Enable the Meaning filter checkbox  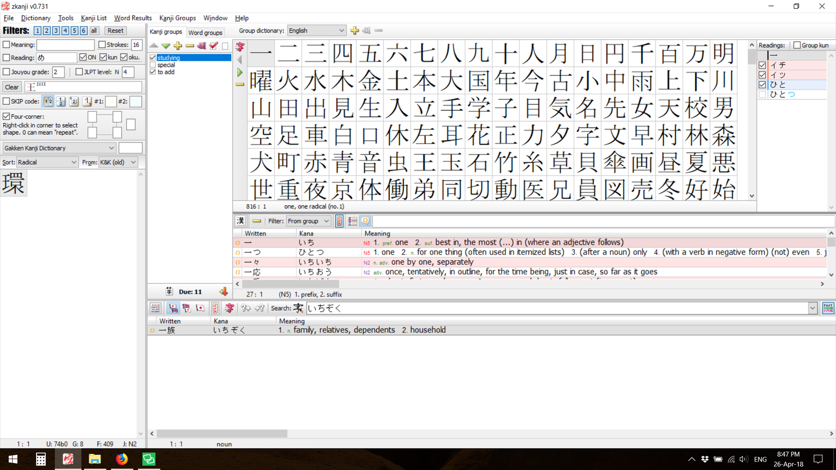pyautogui.click(x=7, y=45)
